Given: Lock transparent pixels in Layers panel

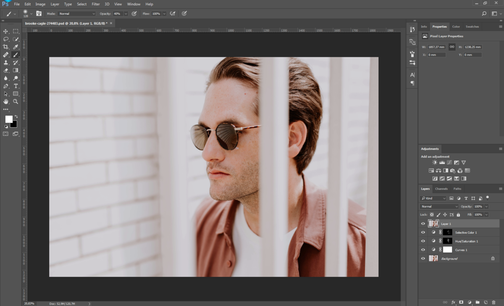Looking at the screenshot, I should tap(432, 214).
